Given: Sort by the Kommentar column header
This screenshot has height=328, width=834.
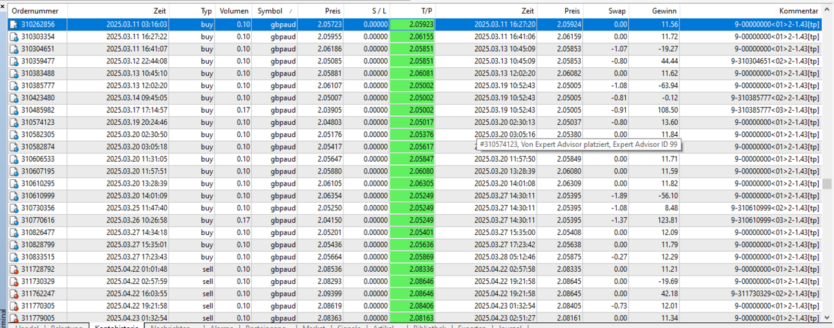Looking at the screenshot, I should tap(751, 11).
